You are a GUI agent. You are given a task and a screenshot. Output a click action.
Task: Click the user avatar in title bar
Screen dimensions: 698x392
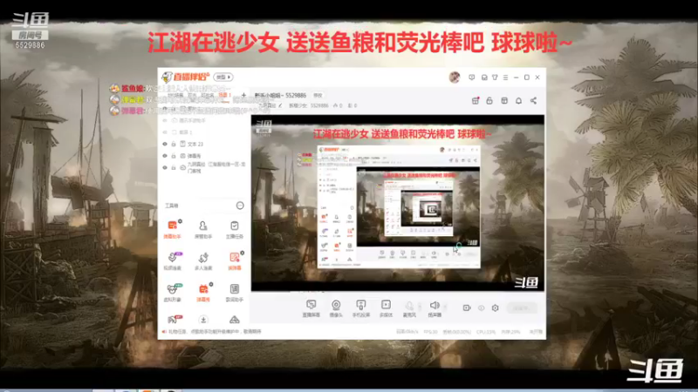(x=454, y=78)
